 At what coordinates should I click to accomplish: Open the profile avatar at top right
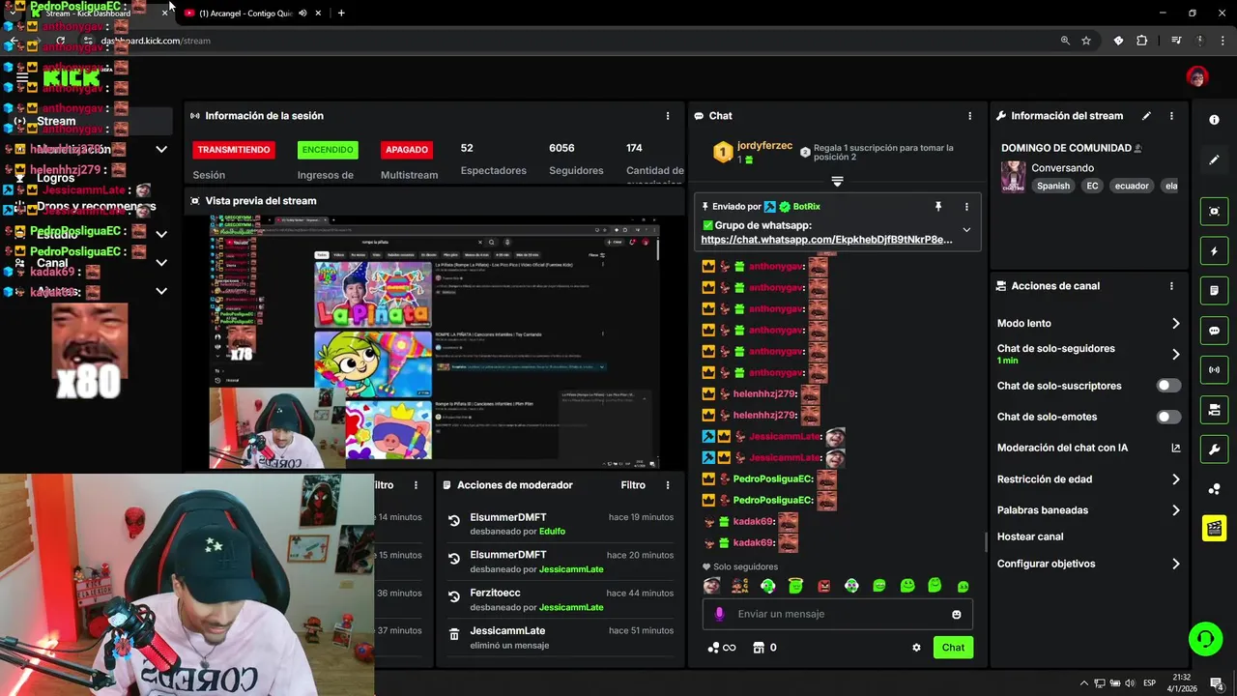[x=1197, y=75]
